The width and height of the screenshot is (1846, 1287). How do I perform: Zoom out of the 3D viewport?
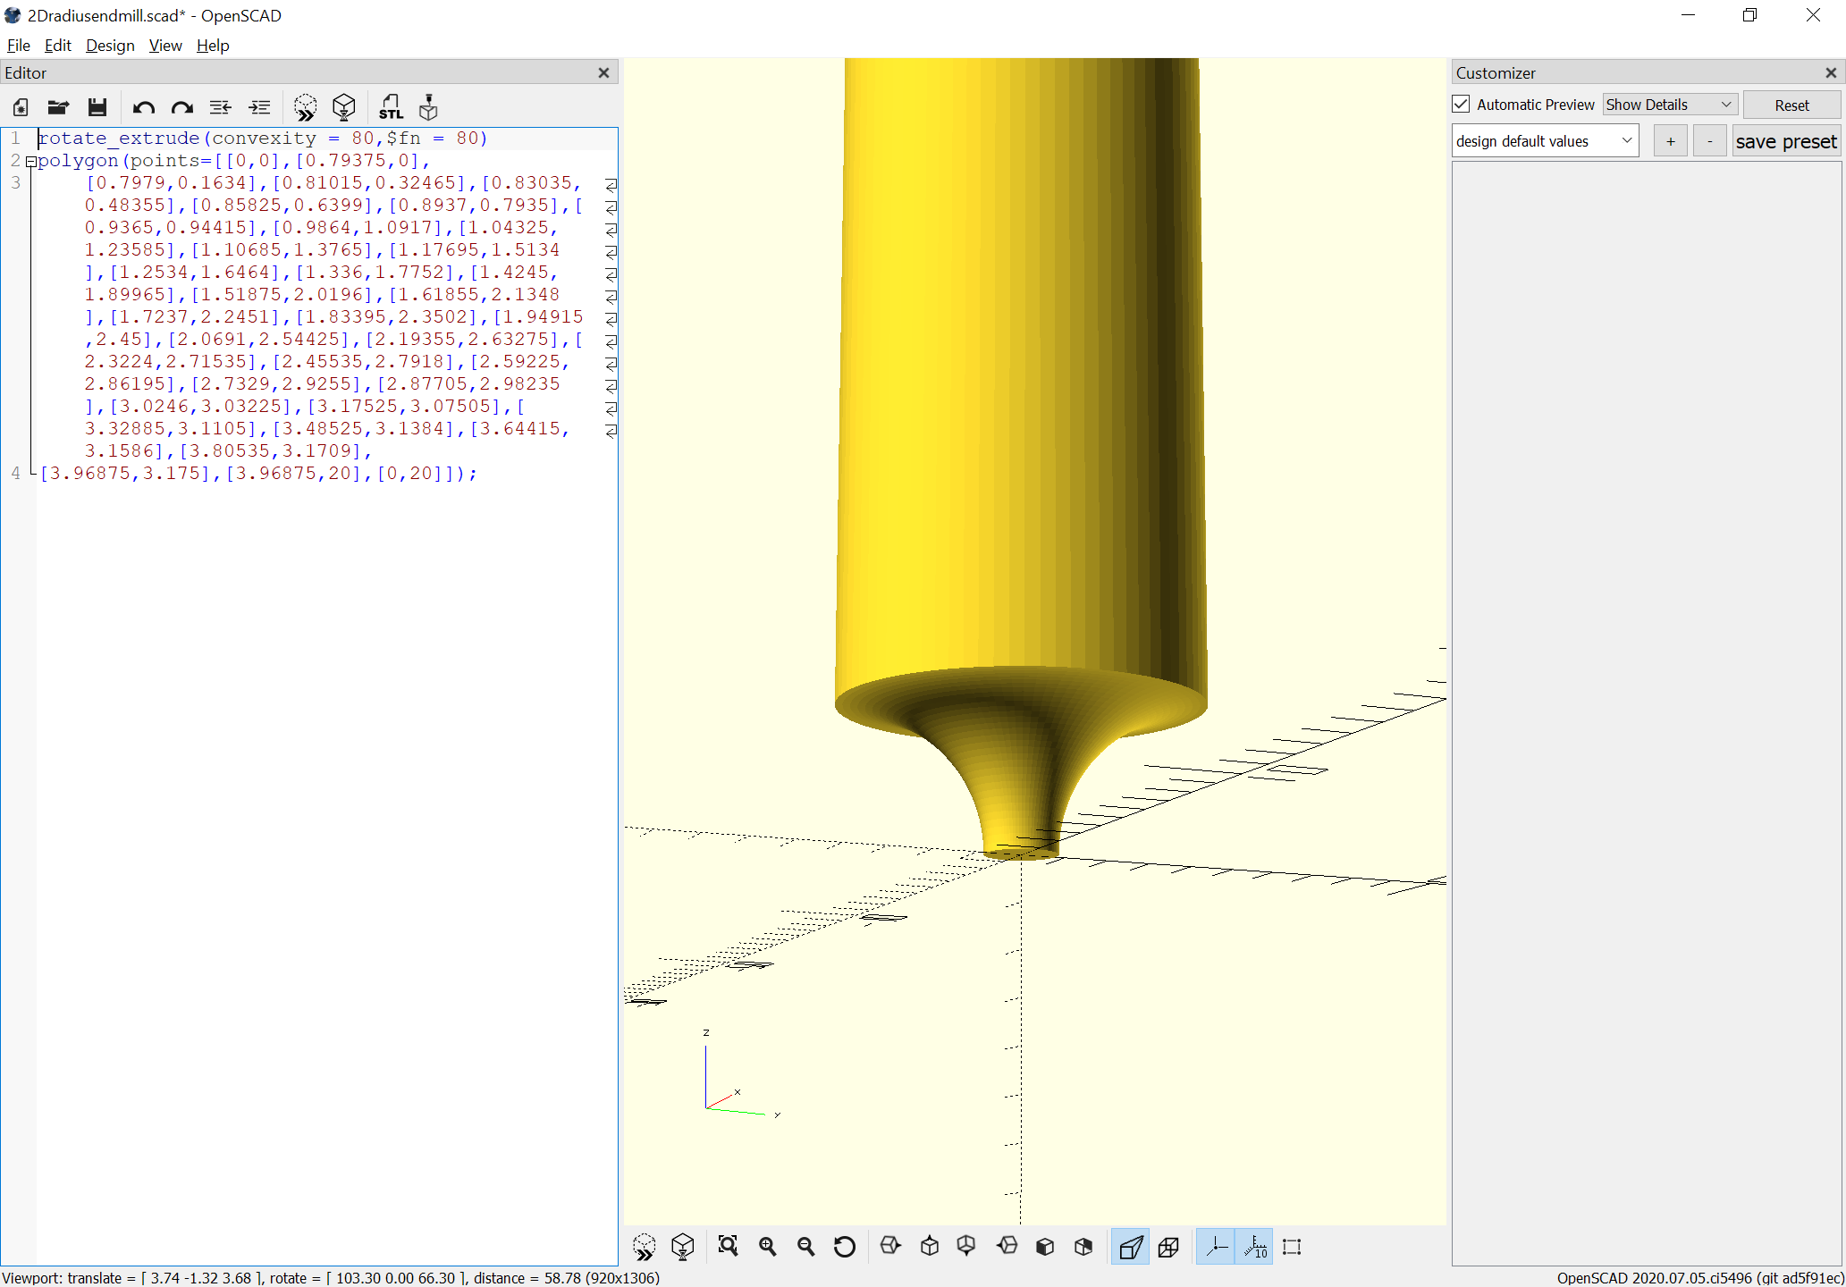coord(806,1247)
